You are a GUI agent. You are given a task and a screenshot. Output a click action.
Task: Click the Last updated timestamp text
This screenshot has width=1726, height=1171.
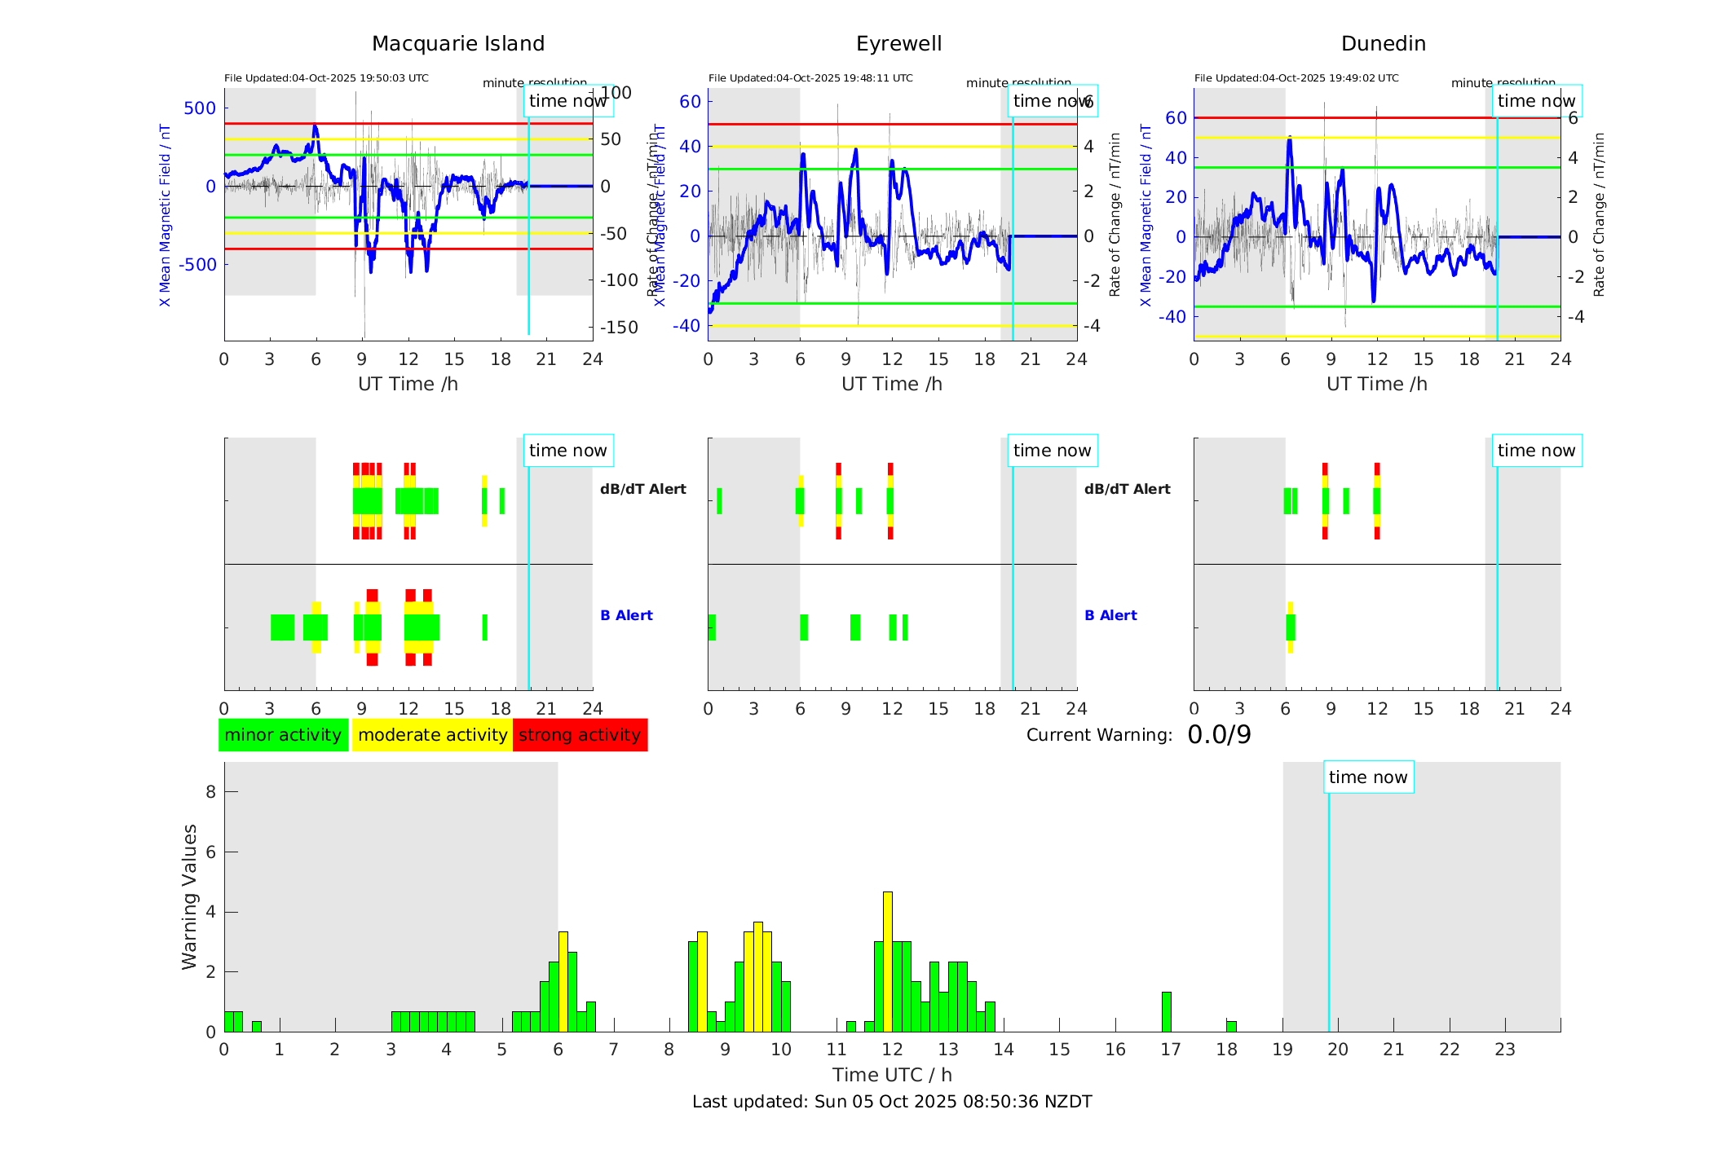(x=892, y=1102)
